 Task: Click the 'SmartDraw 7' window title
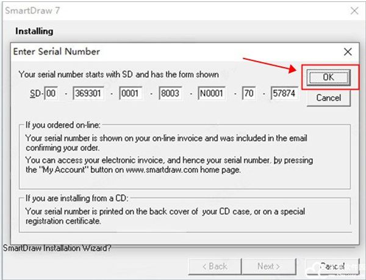(32, 10)
